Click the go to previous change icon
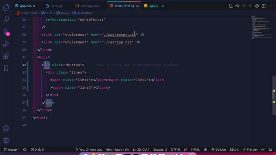The width and height of the screenshot is (276, 155). [237, 6]
